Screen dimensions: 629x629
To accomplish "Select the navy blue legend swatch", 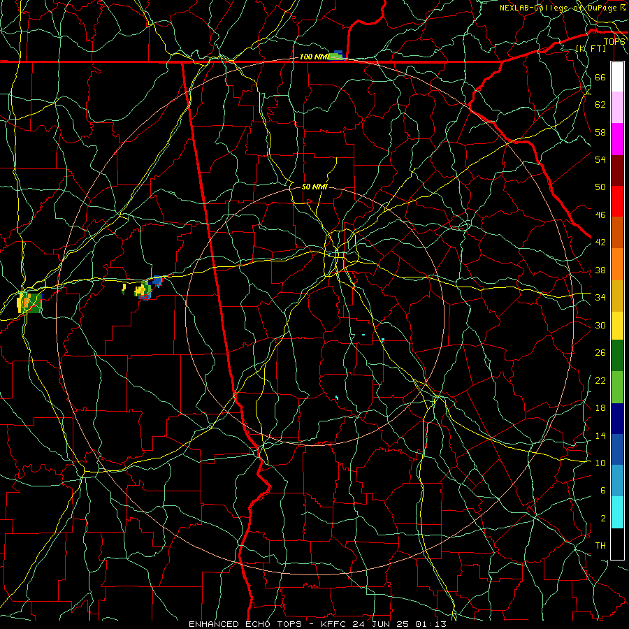I will pos(617,419).
